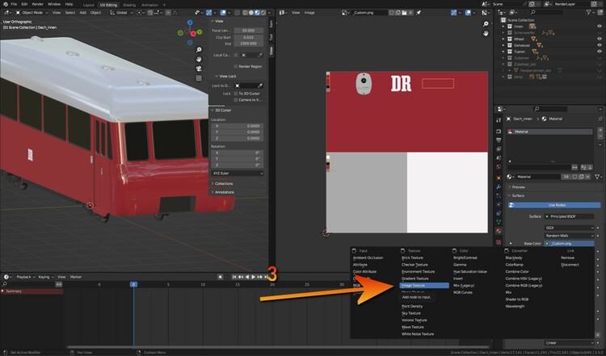Switch perspective/orthographic with grid icon
Screen dimensions: 606x356
pos(199,79)
